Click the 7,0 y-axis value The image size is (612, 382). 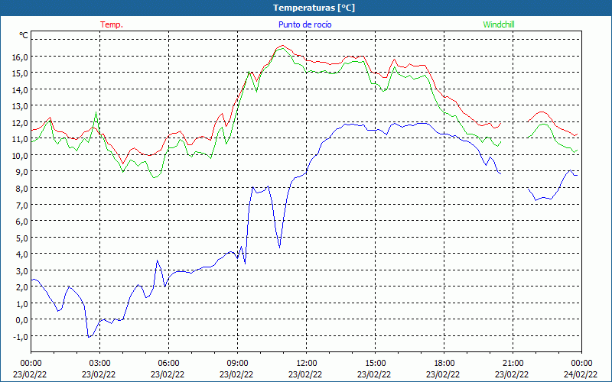(x=22, y=205)
